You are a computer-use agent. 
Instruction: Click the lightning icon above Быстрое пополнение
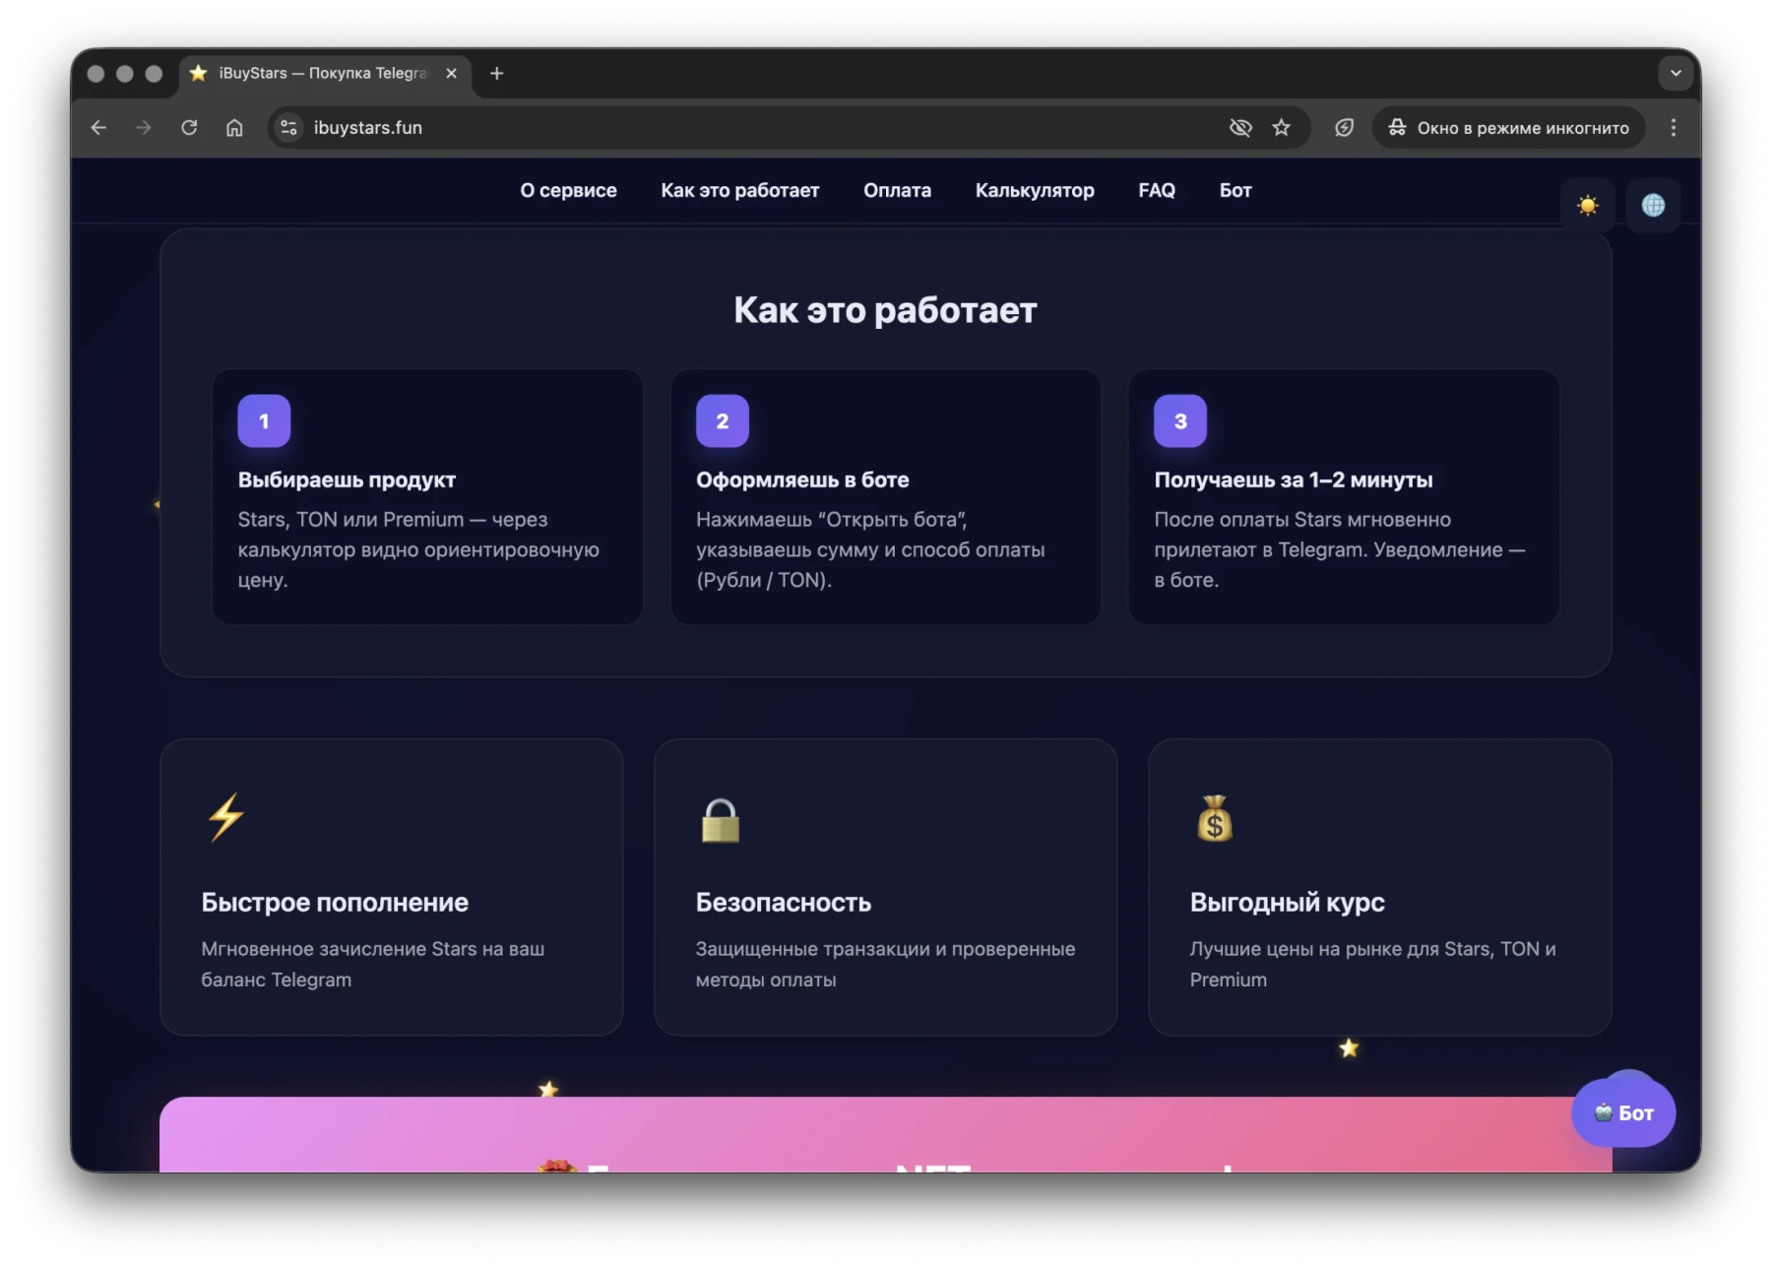point(225,815)
